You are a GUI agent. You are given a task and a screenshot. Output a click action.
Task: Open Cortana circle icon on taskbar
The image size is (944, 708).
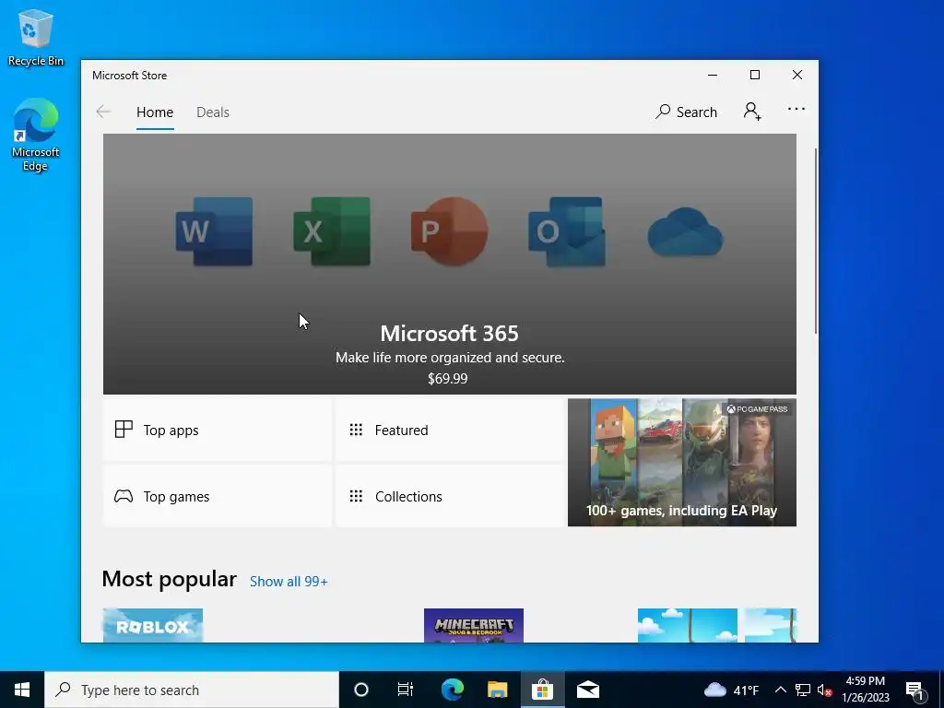pyautogui.click(x=360, y=690)
